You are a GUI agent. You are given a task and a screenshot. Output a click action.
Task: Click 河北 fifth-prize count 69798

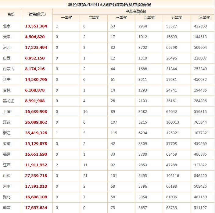(171, 48)
